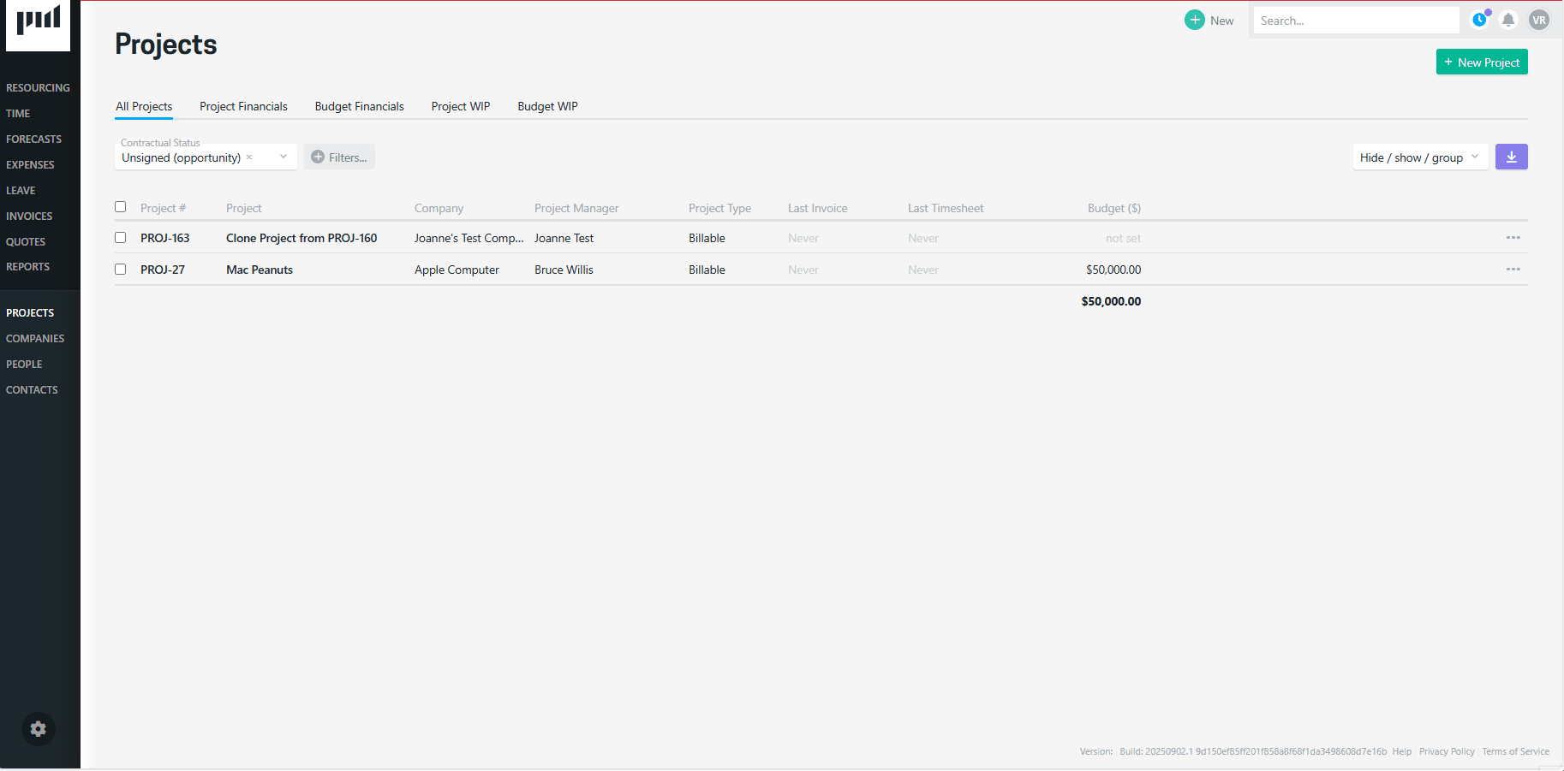Screen dimensions: 1564x771
Task: Click the app logo in the sidebar
Action: (x=39, y=22)
